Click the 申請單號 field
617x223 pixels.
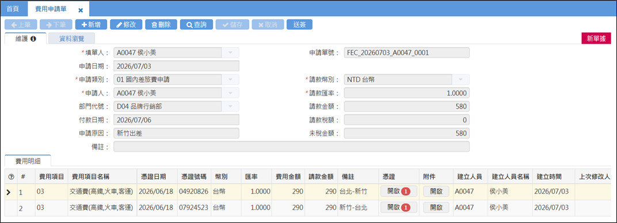pos(406,53)
